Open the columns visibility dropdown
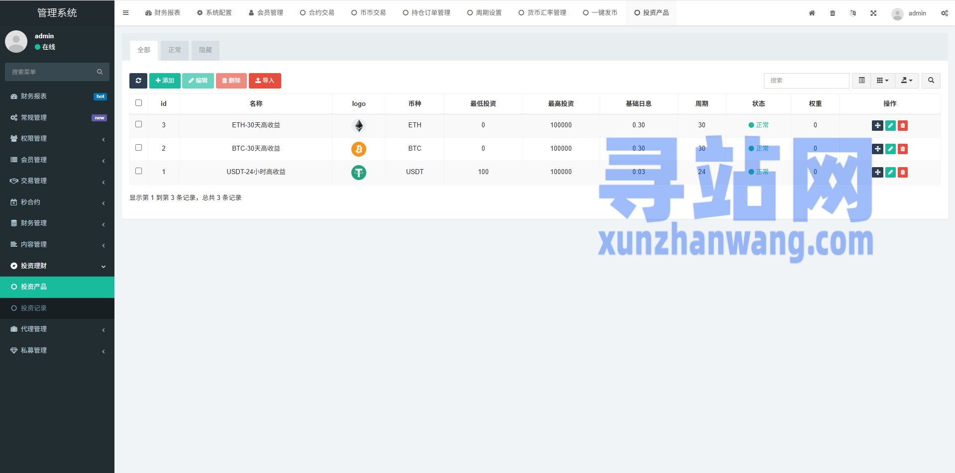 point(882,81)
